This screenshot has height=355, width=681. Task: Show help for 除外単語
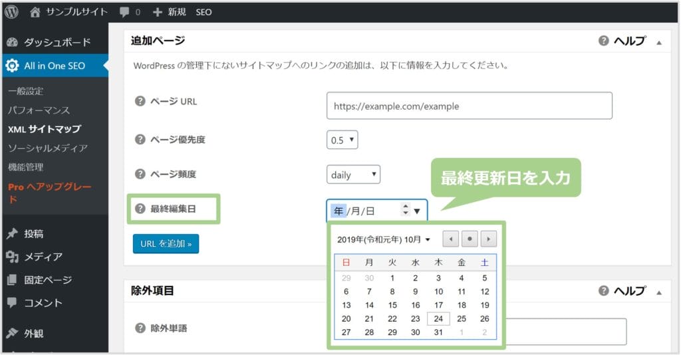[140, 328]
